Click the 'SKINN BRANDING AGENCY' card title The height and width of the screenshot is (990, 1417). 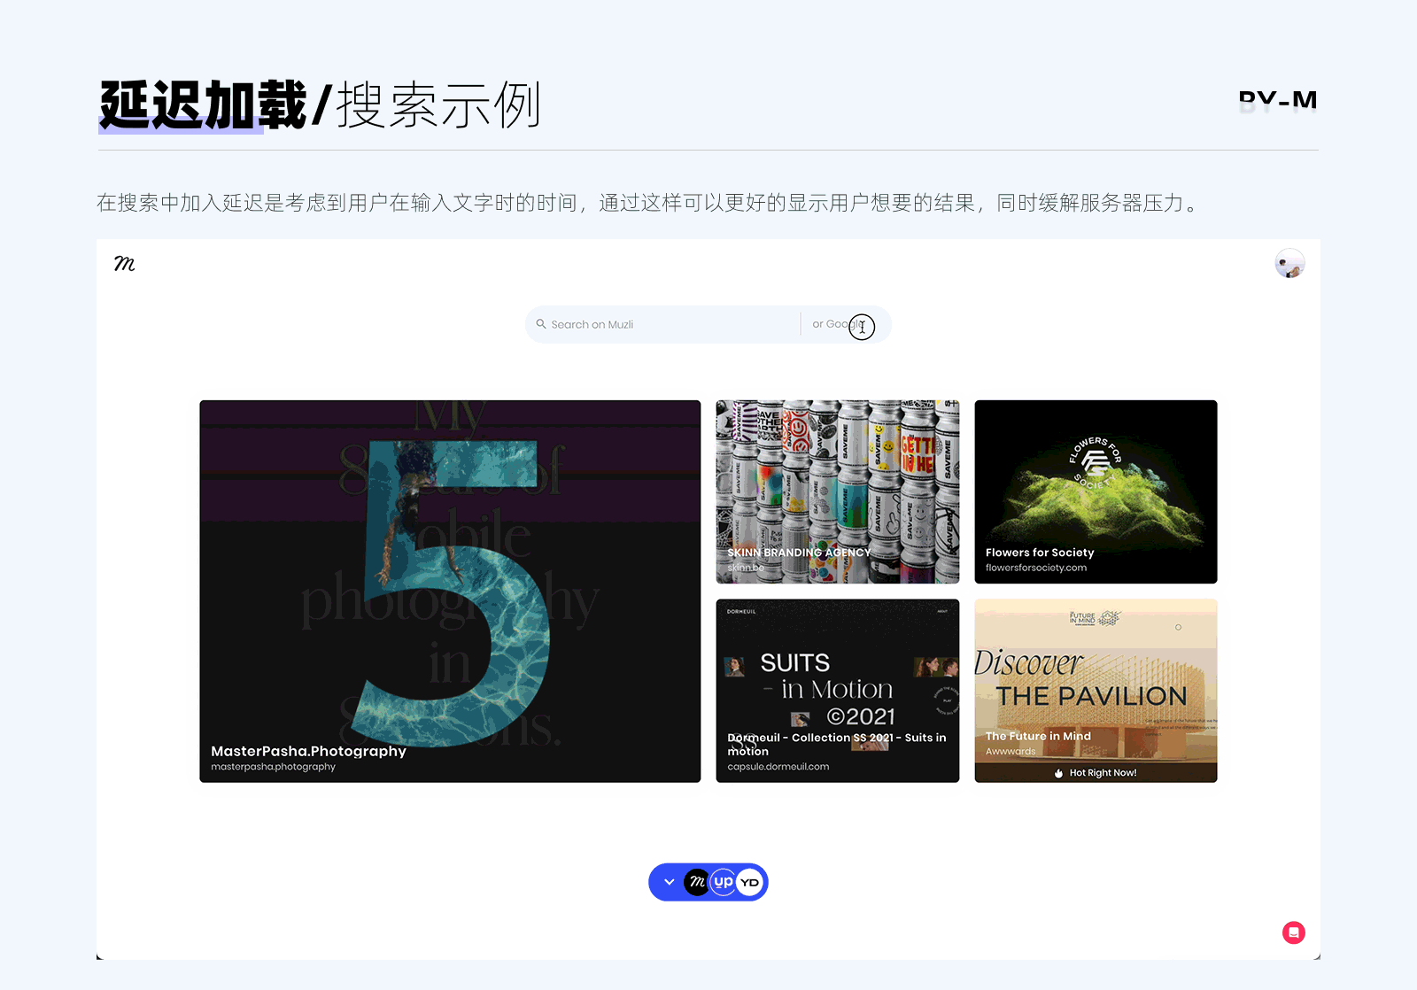pyautogui.click(x=799, y=553)
